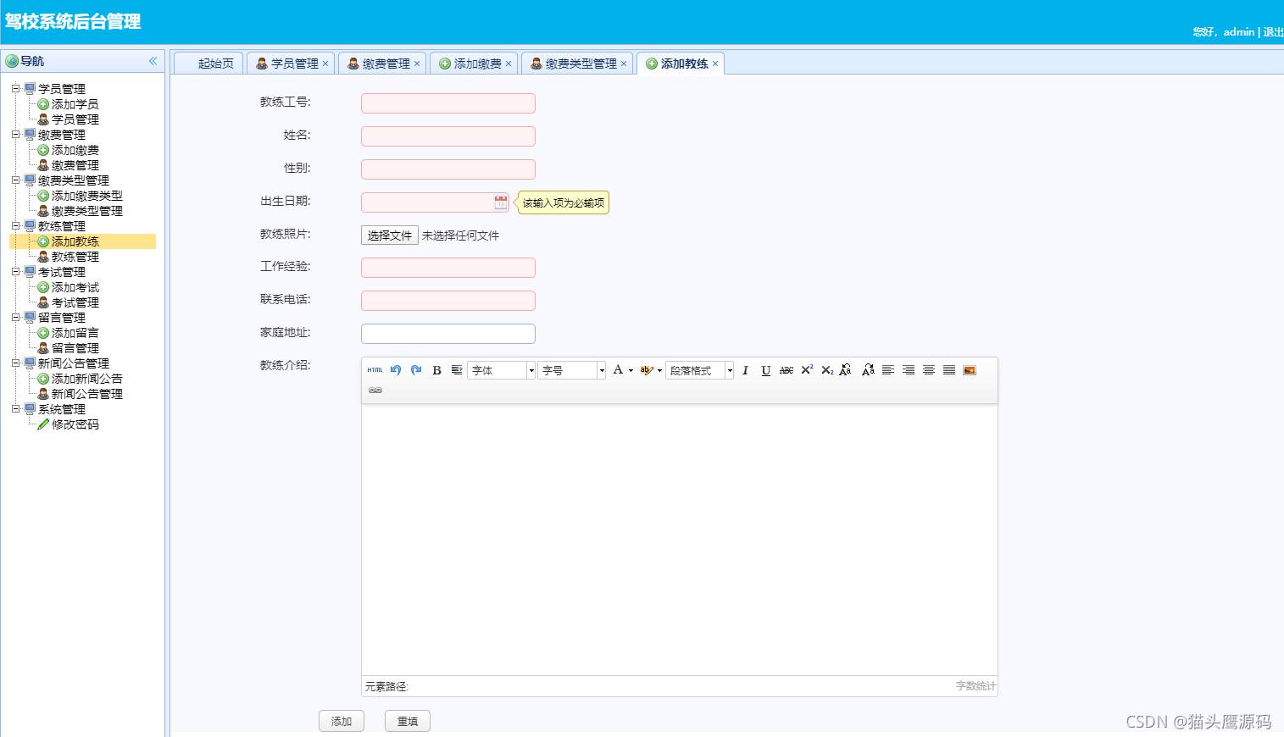Screen dimensions: 1284x737
Task: Align text left in editor
Action: point(888,370)
